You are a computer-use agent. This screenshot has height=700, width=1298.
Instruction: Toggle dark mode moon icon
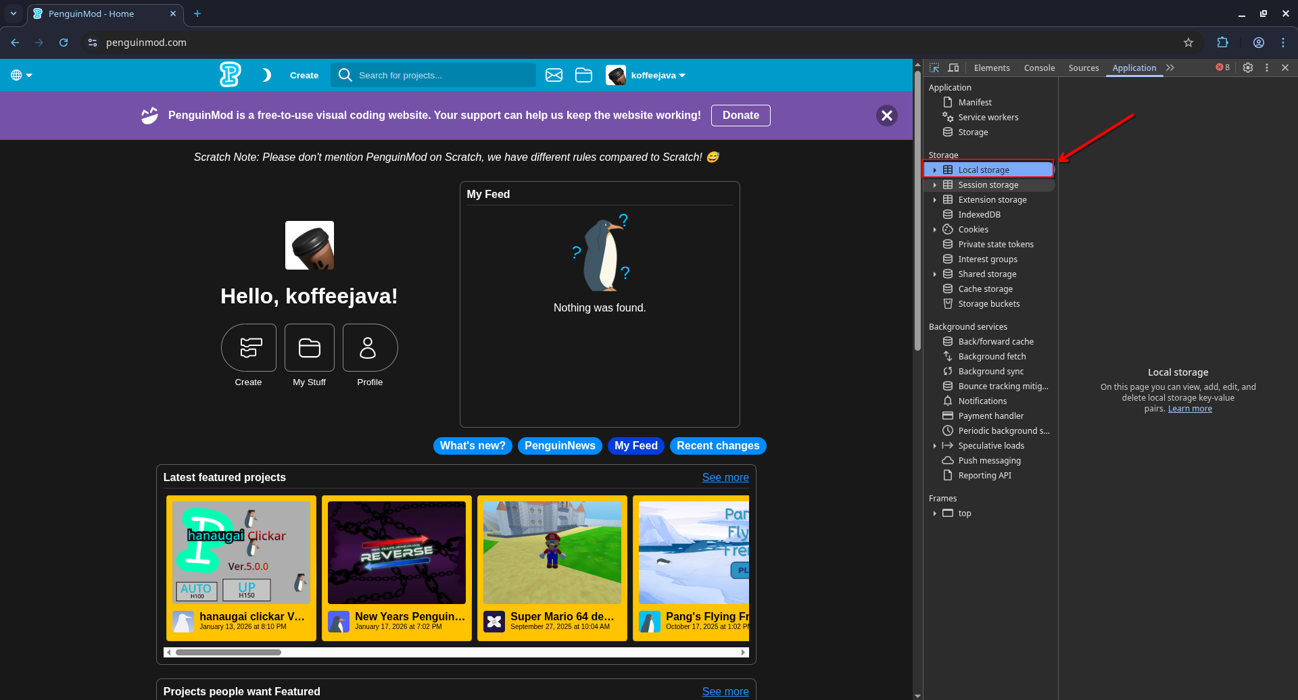(x=266, y=75)
